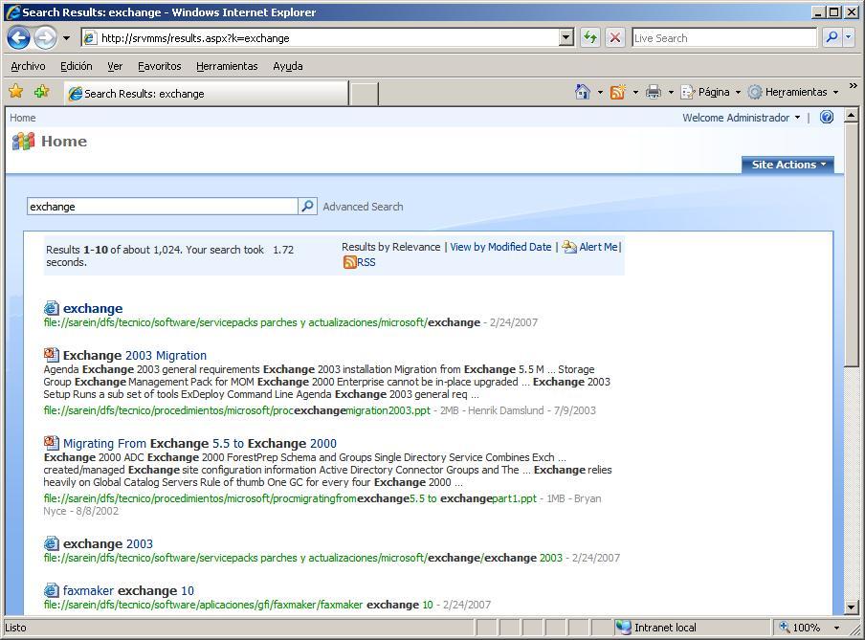Click the Live Search magnifier icon

point(832,38)
